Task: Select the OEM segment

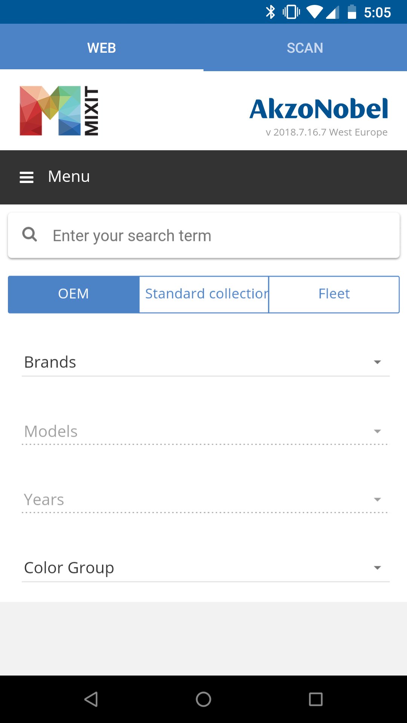Action: point(73,294)
